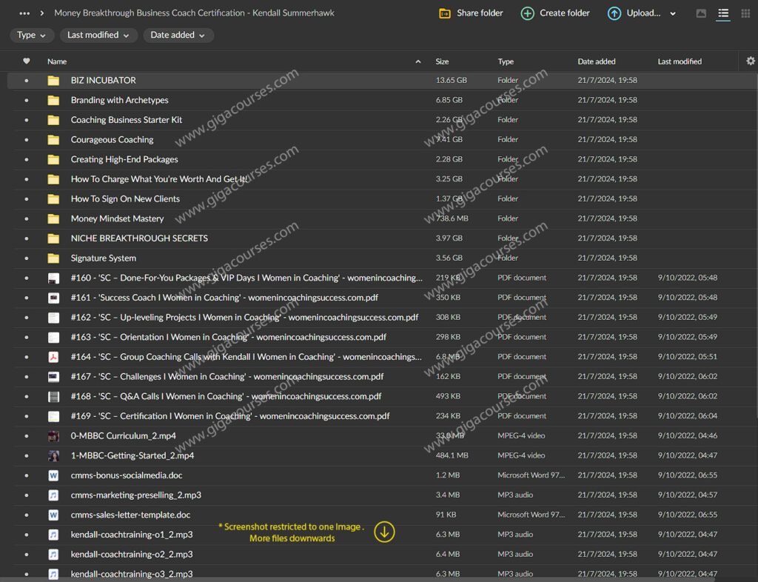Click the BIZ INCUBATOR folder icon
Viewport: 758px width, 582px height.
click(53, 80)
